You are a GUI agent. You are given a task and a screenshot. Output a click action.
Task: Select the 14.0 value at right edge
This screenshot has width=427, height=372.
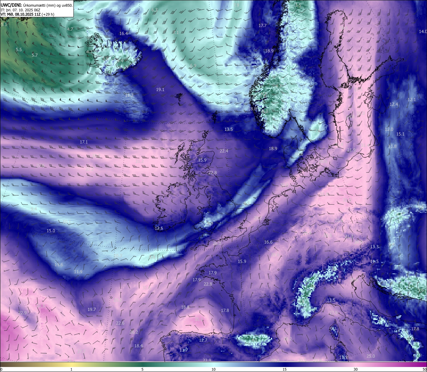pyautogui.click(x=423, y=32)
